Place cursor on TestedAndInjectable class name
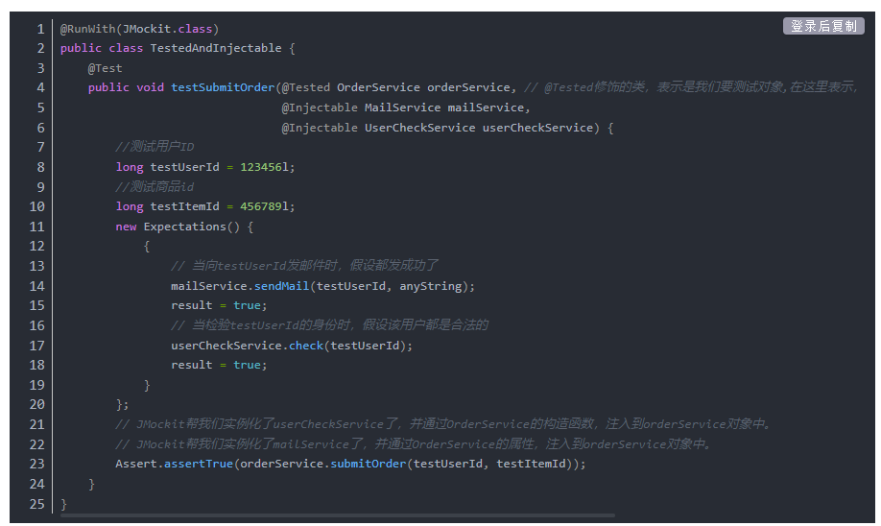Viewport: 881px width, 526px height. click(x=216, y=48)
